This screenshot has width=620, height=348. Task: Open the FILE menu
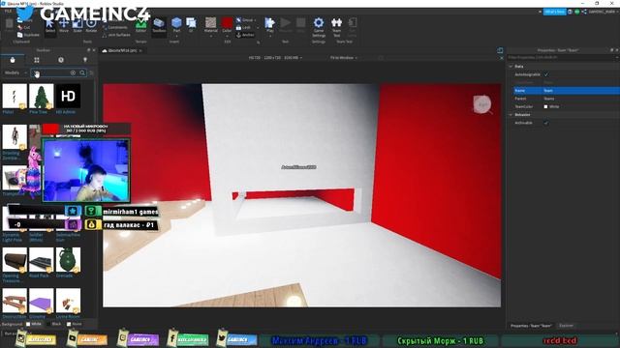pyautogui.click(x=8, y=11)
